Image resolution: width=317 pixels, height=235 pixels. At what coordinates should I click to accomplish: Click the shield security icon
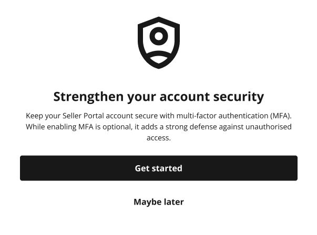pos(159,42)
